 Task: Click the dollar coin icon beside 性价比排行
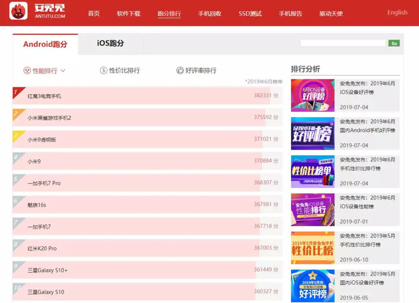click(x=104, y=71)
